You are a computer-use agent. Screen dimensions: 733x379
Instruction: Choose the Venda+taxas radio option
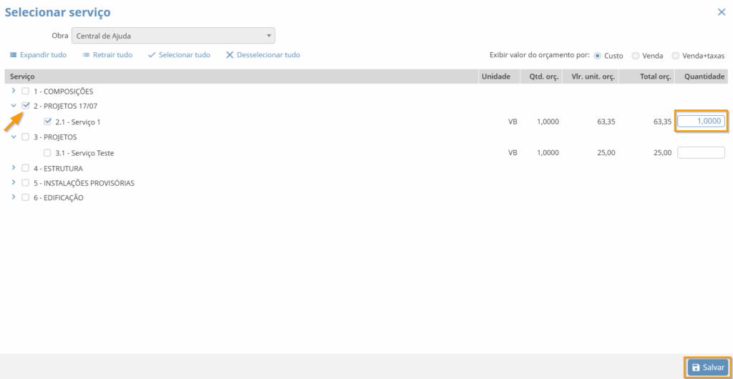click(675, 56)
